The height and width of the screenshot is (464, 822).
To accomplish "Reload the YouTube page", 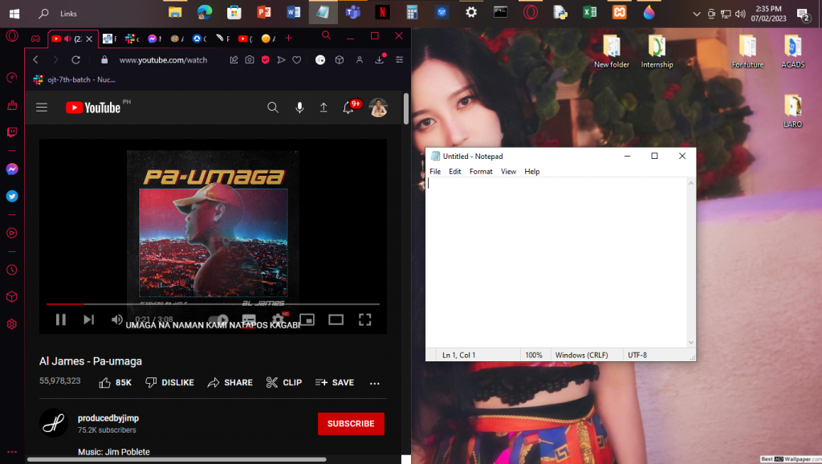I will [76, 59].
